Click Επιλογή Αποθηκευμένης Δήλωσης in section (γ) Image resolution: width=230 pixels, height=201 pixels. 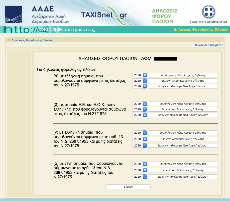pos(183,139)
